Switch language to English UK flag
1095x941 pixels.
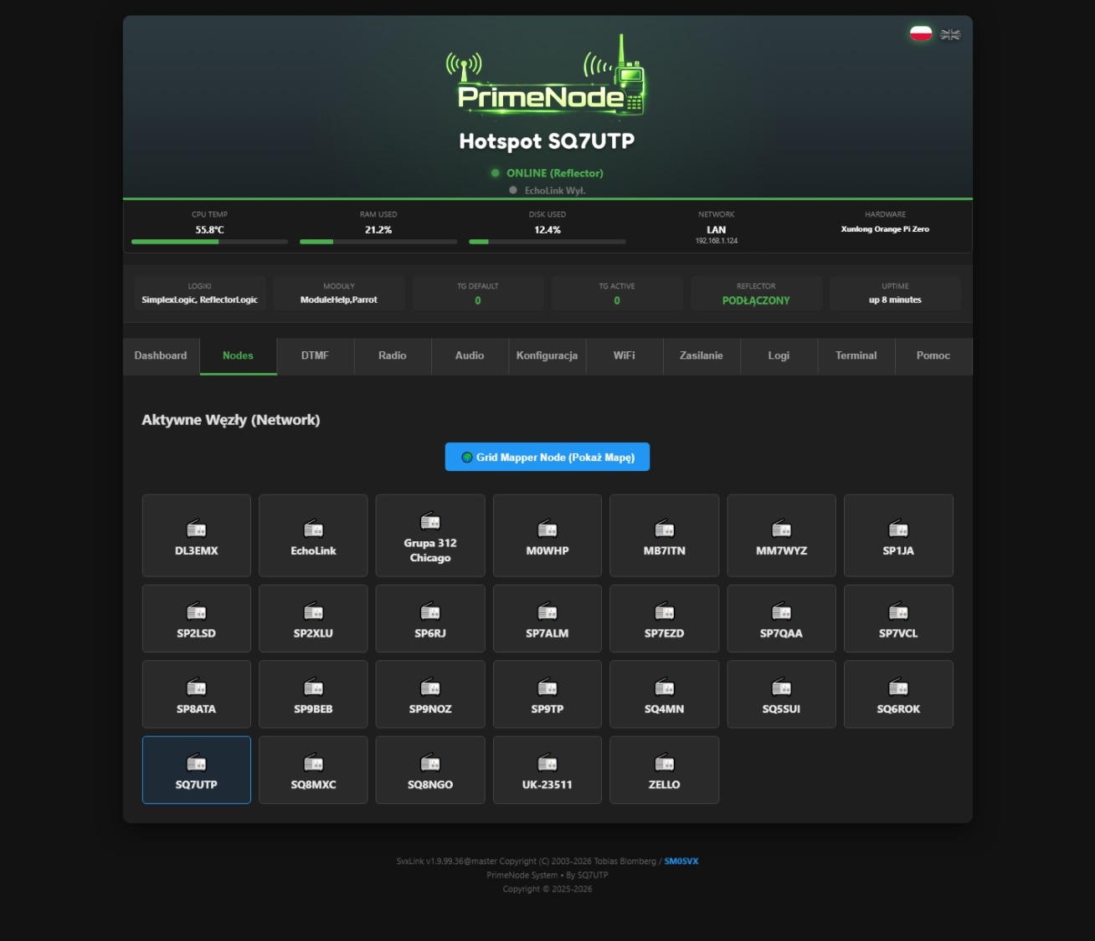point(950,34)
